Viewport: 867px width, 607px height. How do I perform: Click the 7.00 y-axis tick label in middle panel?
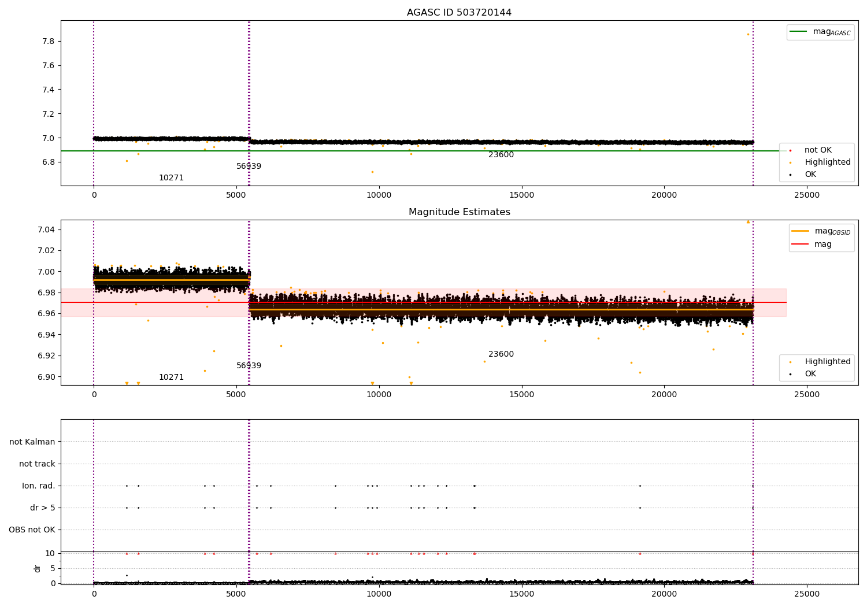click(46, 272)
